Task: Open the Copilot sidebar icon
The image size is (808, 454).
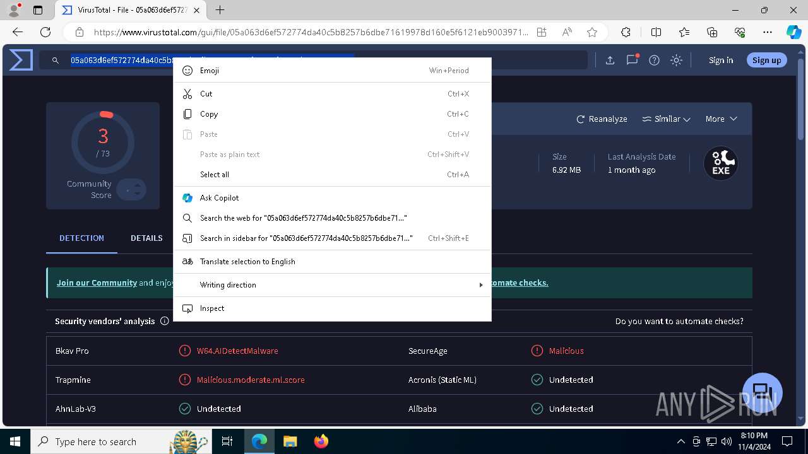Action: (793, 32)
